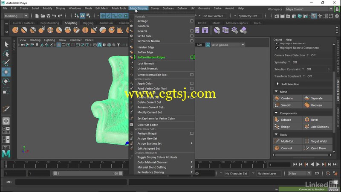This screenshot has height=192, width=341.
Task: Switch to the Rigging shelf tab
Action: [88, 23]
